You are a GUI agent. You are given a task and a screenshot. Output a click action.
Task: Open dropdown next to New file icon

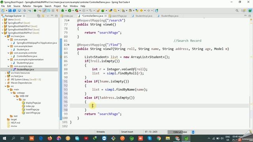click(x=6, y=11)
